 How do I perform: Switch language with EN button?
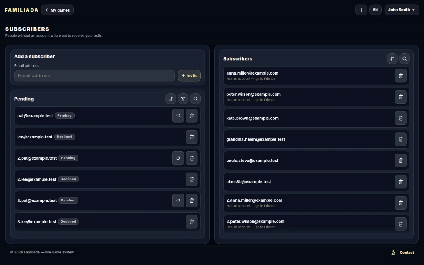pos(376,10)
